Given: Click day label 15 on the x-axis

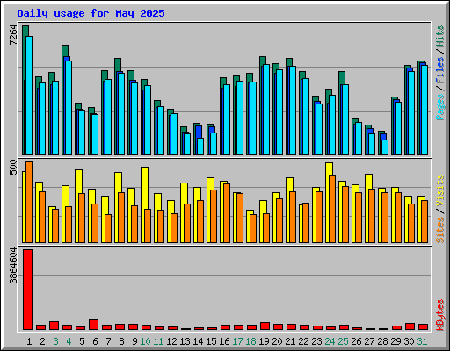Looking at the screenshot, I should tap(211, 341).
